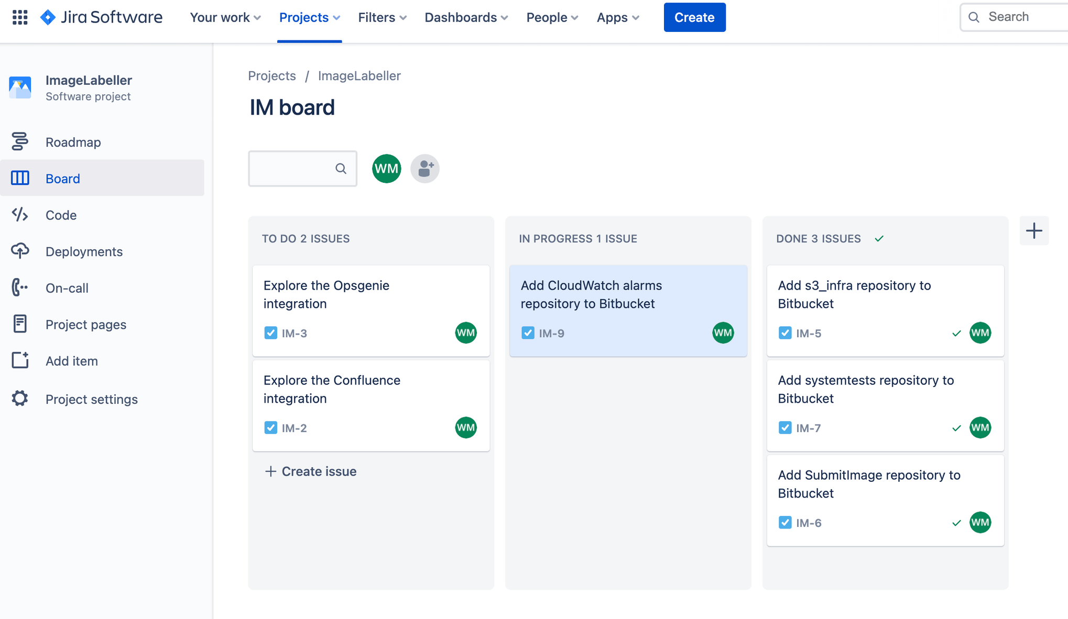Click the Add item icon in sidebar
1068x619 pixels.
20,361
